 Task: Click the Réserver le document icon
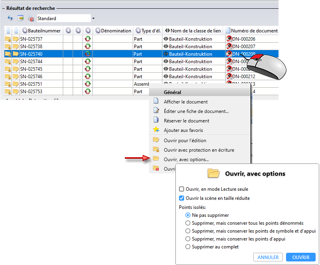pyautogui.click(x=156, y=120)
